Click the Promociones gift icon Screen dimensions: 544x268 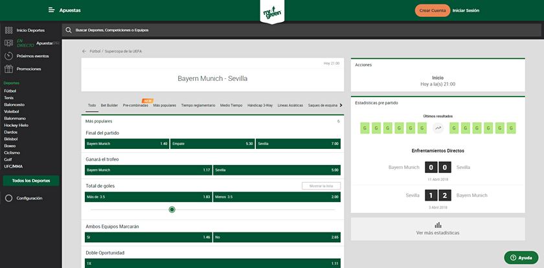pos(9,69)
